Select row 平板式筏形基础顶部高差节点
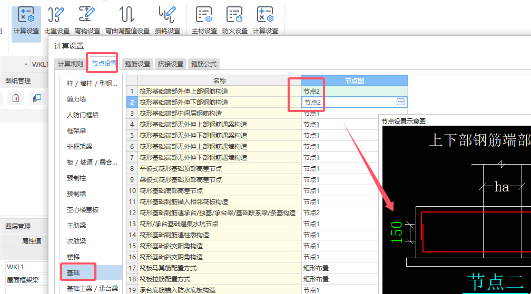This screenshot has height=294, width=531. (220, 169)
